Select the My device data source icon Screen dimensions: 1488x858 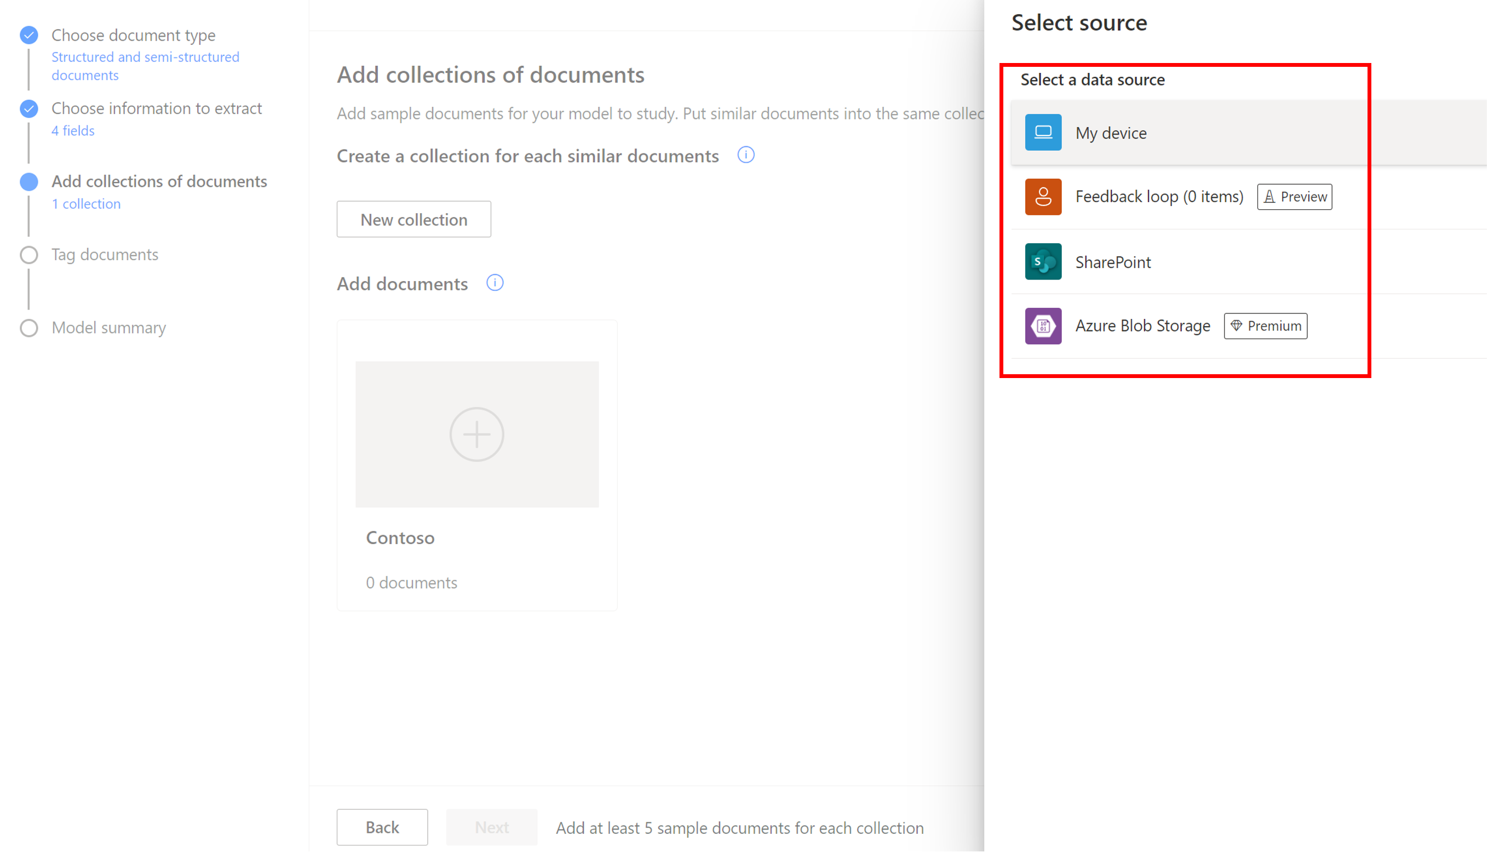click(1042, 132)
